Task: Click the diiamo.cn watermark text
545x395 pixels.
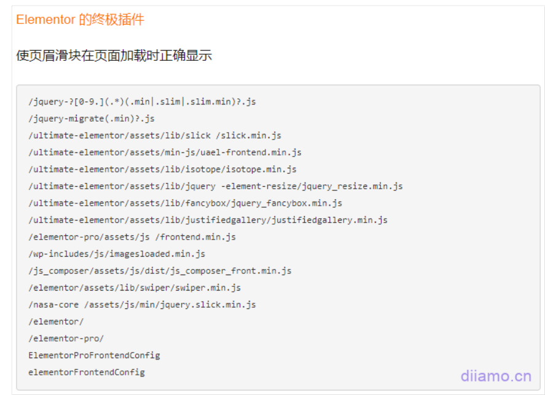Action: coord(495,376)
